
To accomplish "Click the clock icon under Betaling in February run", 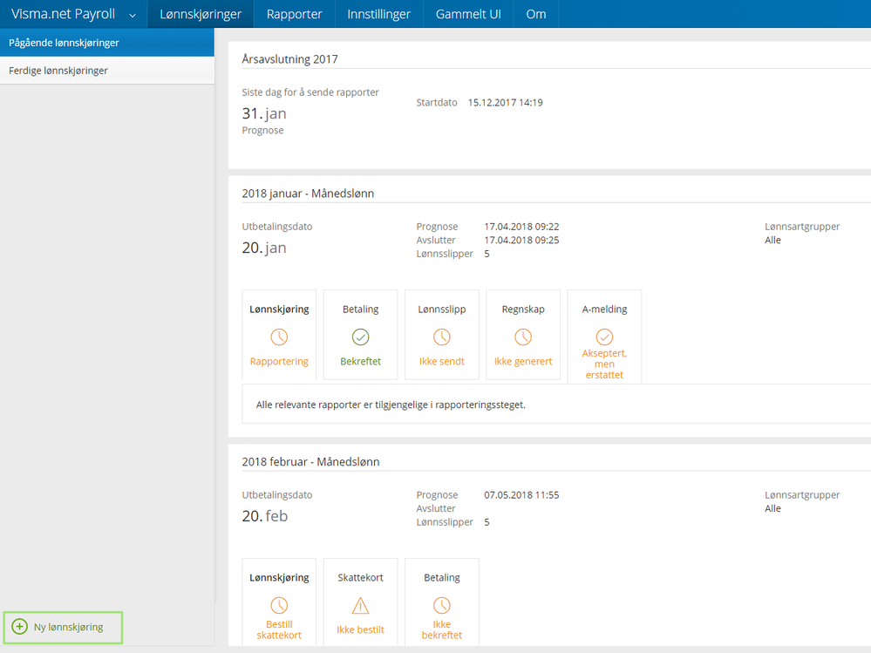I will [442, 605].
